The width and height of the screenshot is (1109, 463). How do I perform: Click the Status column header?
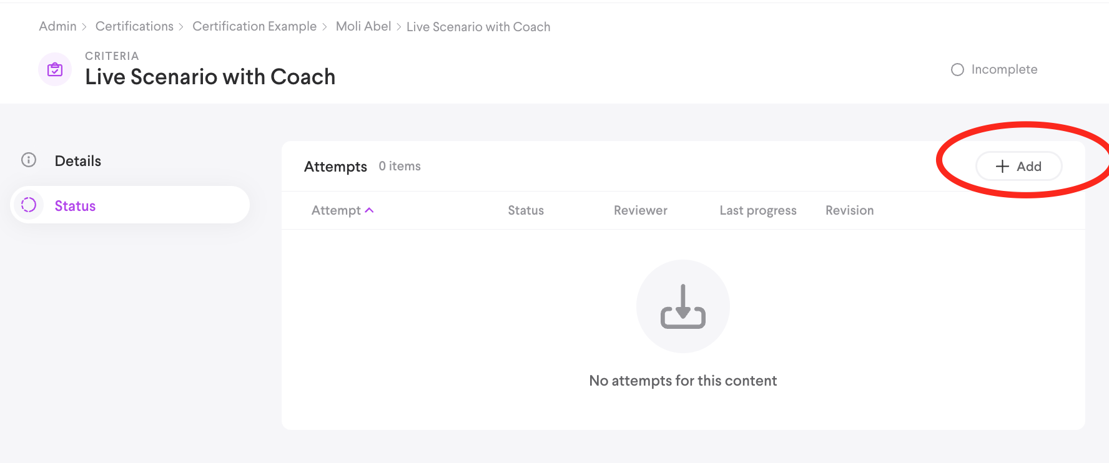point(526,210)
